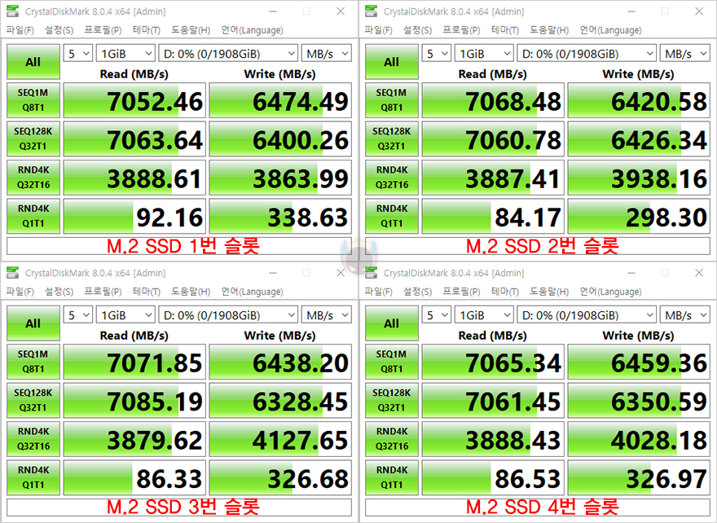Start SEQ128K Q32T1 test in 1번 슬롯 window
Image resolution: width=717 pixels, height=523 pixels.
[33, 139]
